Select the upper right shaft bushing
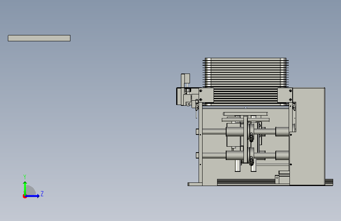 point(282,132)
